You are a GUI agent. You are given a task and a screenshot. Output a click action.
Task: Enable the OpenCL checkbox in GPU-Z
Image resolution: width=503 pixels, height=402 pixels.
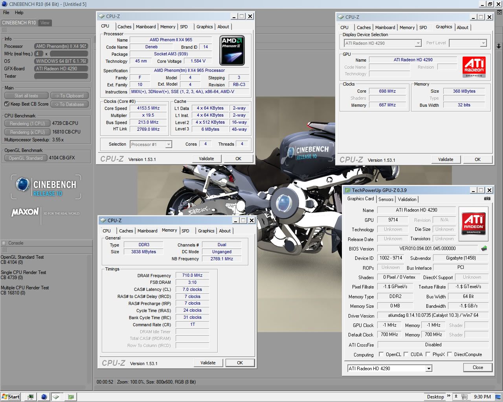pyautogui.click(x=381, y=354)
